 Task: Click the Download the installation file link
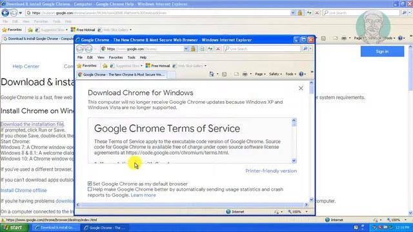(x=32, y=124)
